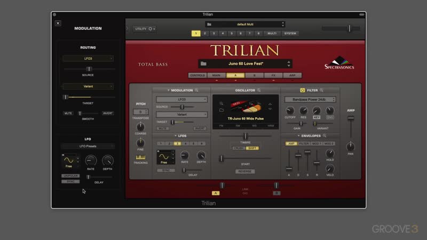Open the Envelopes zoom magnifier icon
Image resolution: width=427 pixels, height=240 pixels.
point(323,135)
